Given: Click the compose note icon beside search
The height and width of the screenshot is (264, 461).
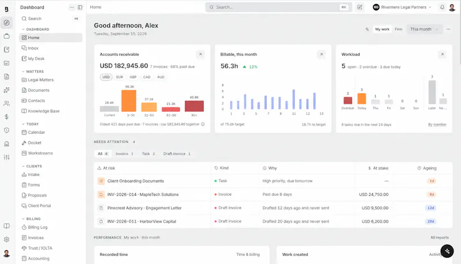Looking at the screenshot, I should [360, 7].
